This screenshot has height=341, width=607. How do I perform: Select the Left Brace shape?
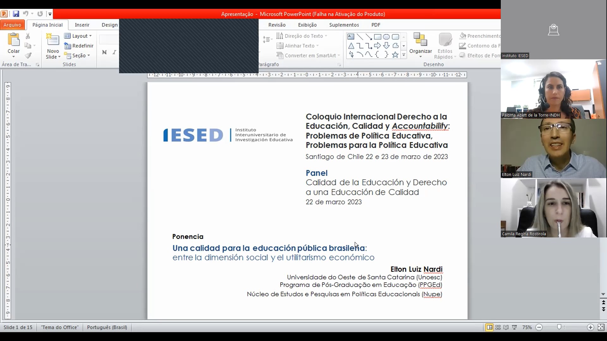377,55
